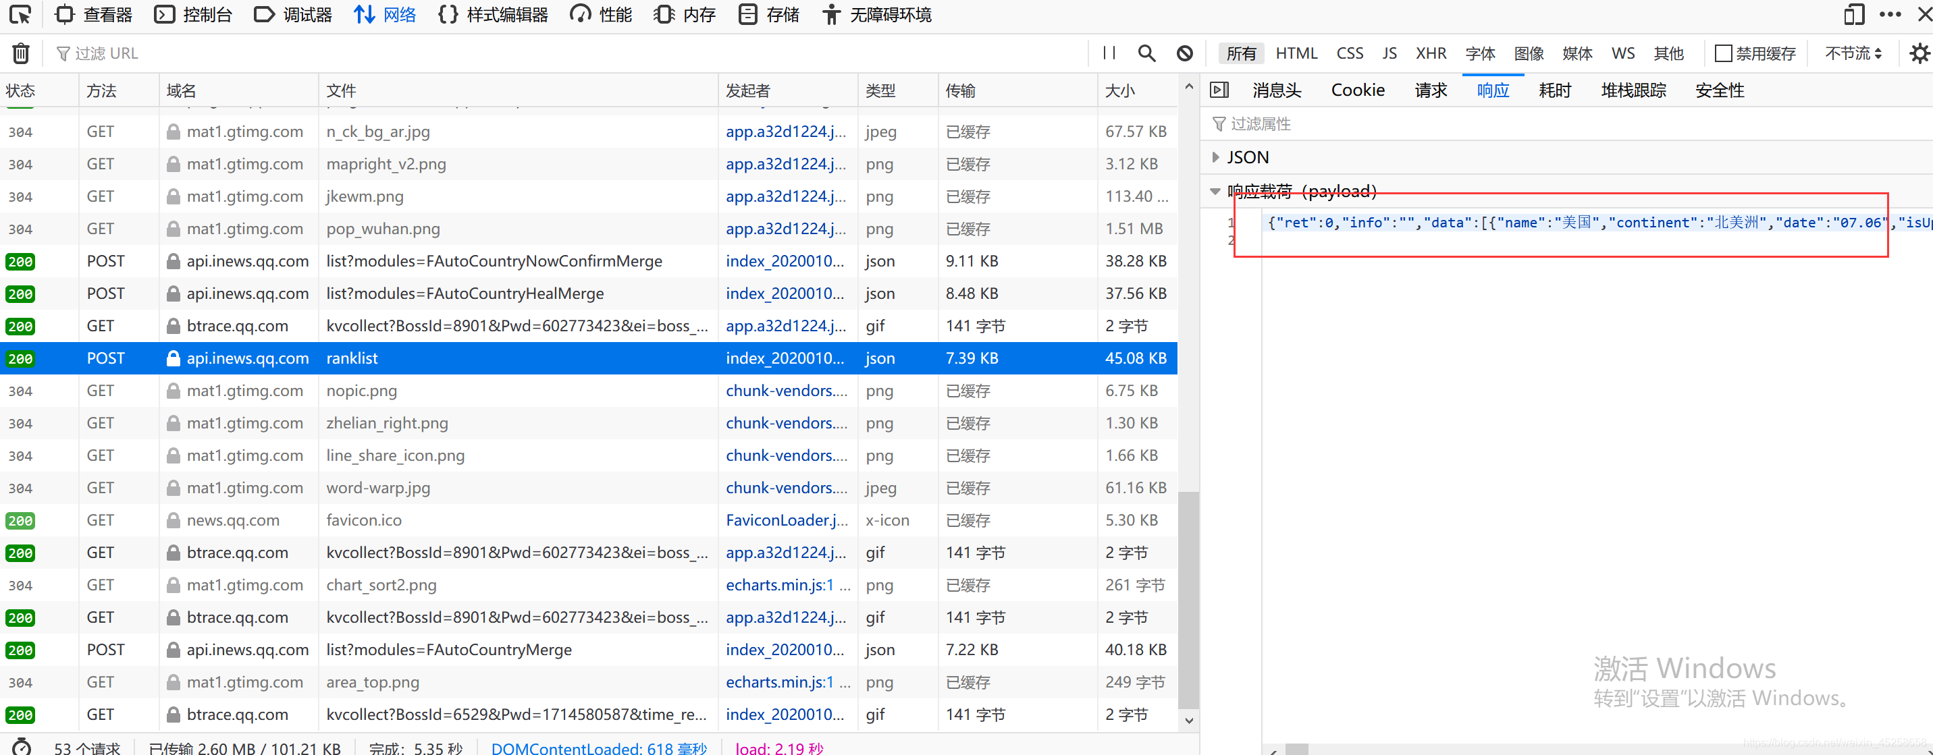Sort by the 域名 domain column header

[238, 90]
